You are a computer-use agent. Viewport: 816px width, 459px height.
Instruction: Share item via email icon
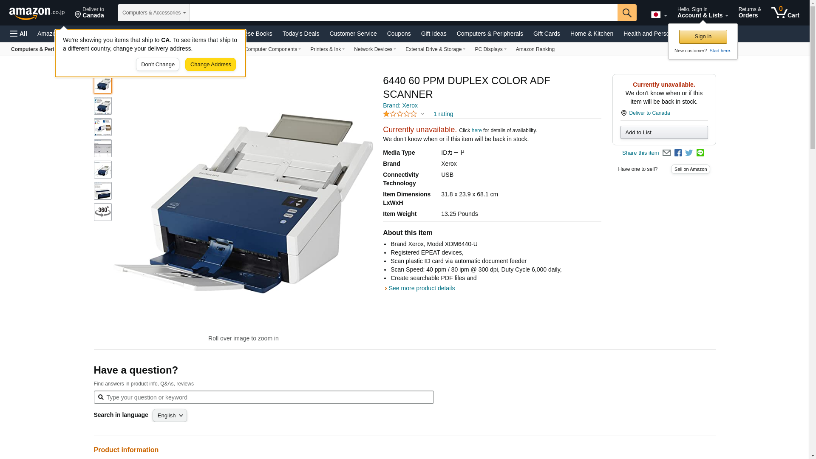click(x=666, y=153)
